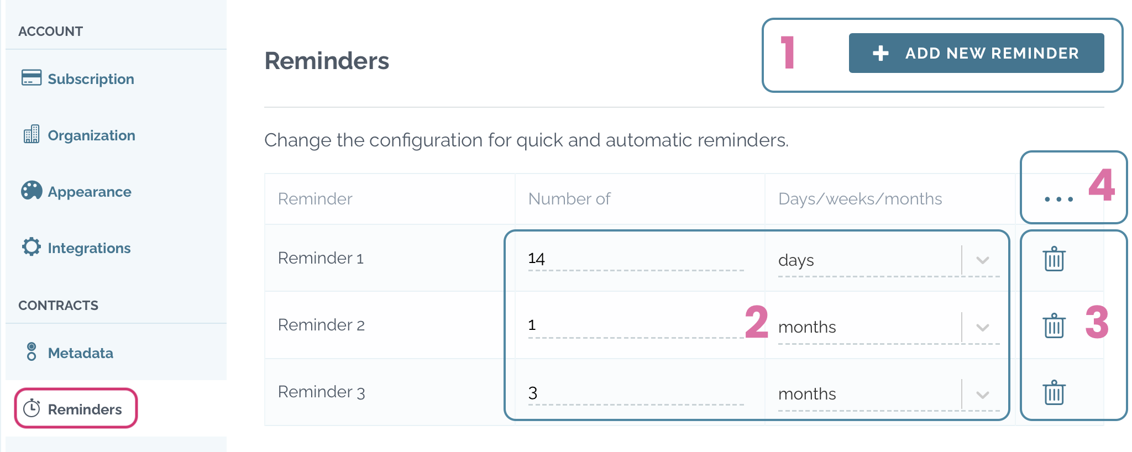Go to Appearance settings page
Viewport: 1132px width, 452px height.
coord(90,192)
